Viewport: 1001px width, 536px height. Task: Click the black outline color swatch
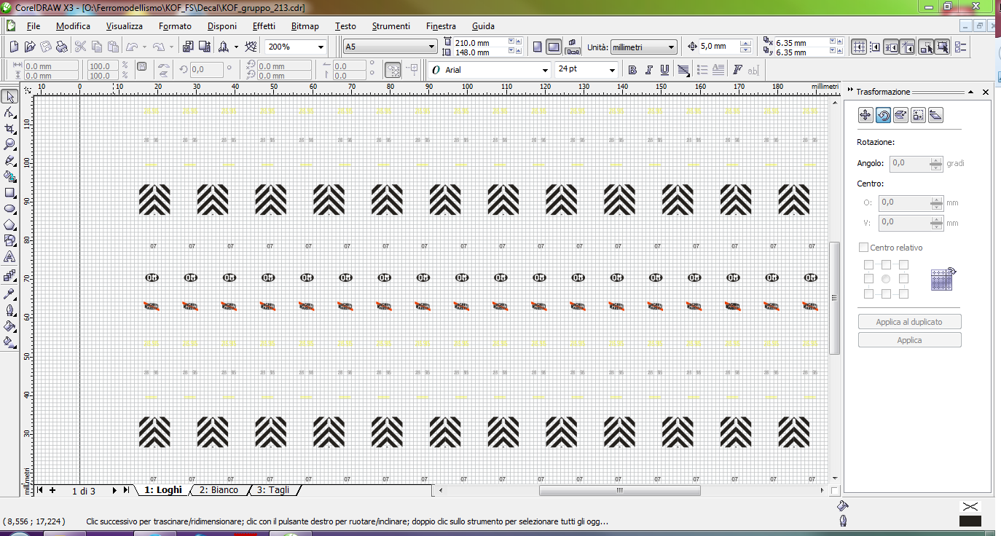(970, 521)
